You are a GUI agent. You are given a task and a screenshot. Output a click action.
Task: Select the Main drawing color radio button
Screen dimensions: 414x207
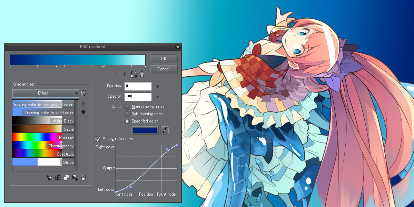pyautogui.click(x=127, y=107)
